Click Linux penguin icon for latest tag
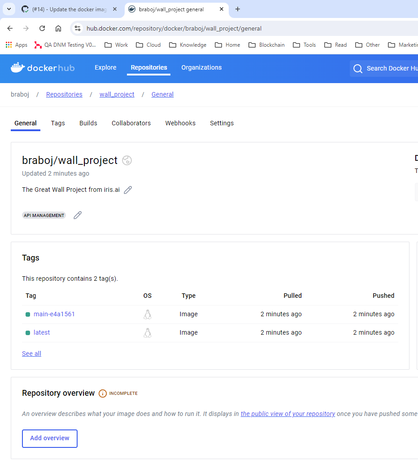The height and width of the screenshot is (460, 418). [x=148, y=333]
